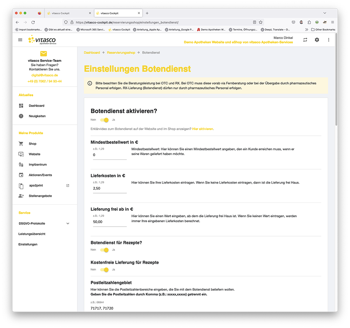Open Leistungsübersicht in the sidebar

pyautogui.click(x=32, y=234)
